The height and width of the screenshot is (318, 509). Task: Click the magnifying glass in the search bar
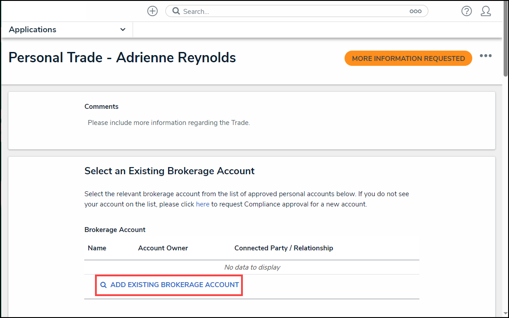pos(176,11)
